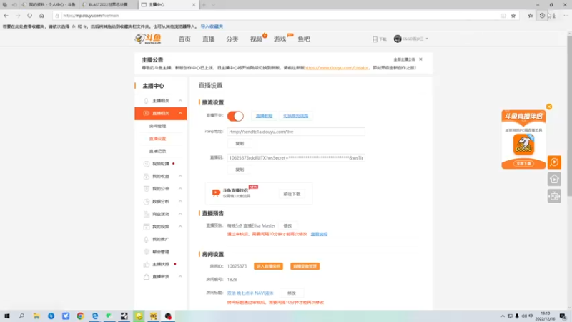Click the icon beside 我的推广
Viewport: 572px width, 322px height.
tap(146, 239)
